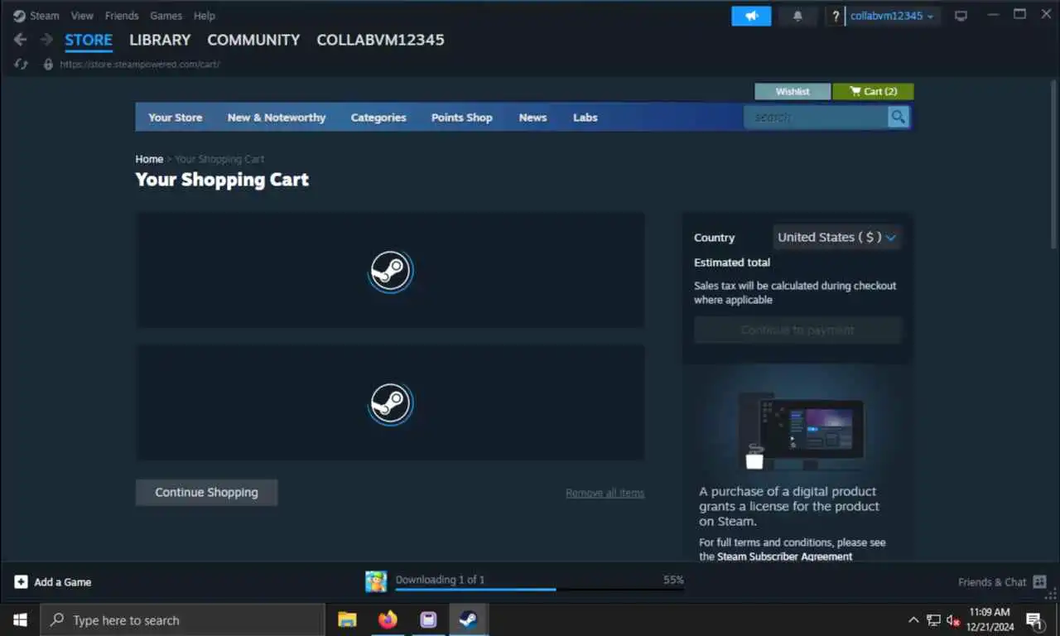Open the collabvm12345 account dropdown
Viewport: 1060px width, 636px height.
pyautogui.click(x=893, y=17)
